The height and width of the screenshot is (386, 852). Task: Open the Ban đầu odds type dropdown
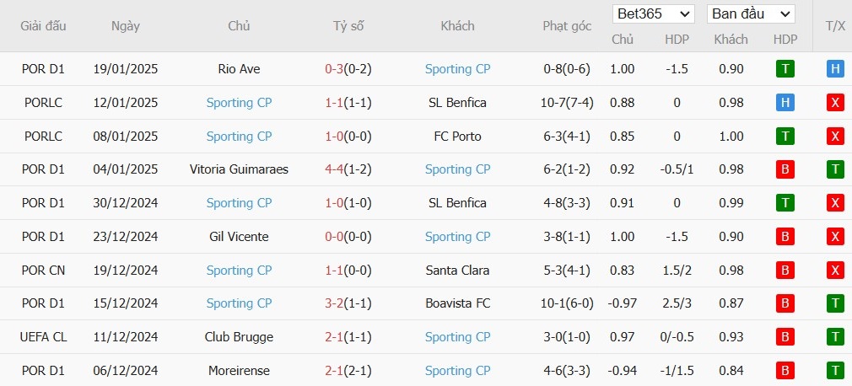point(751,14)
